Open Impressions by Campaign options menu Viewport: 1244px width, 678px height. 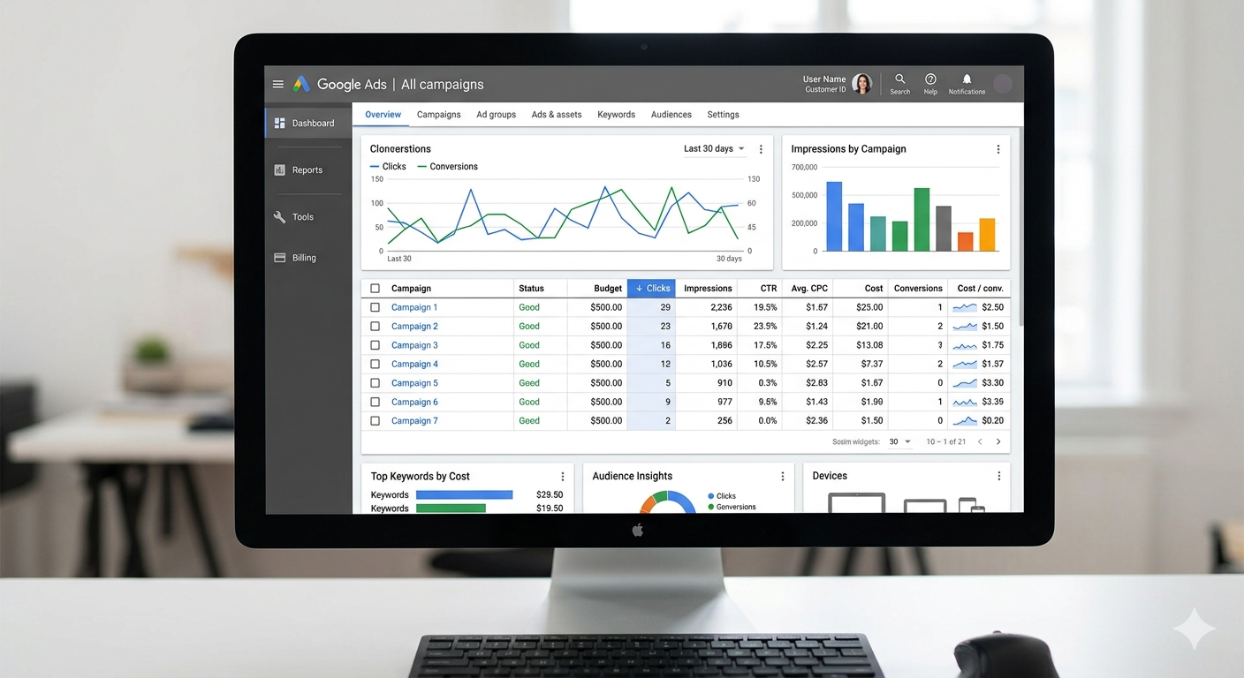tap(998, 149)
